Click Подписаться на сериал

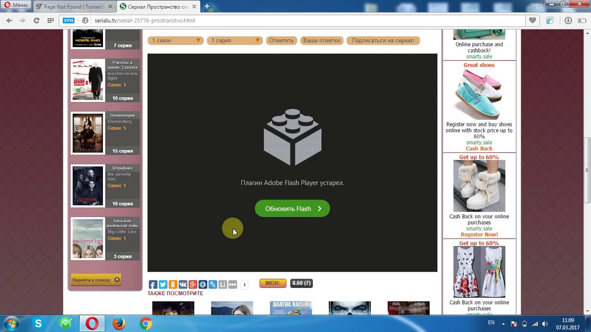tap(383, 41)
